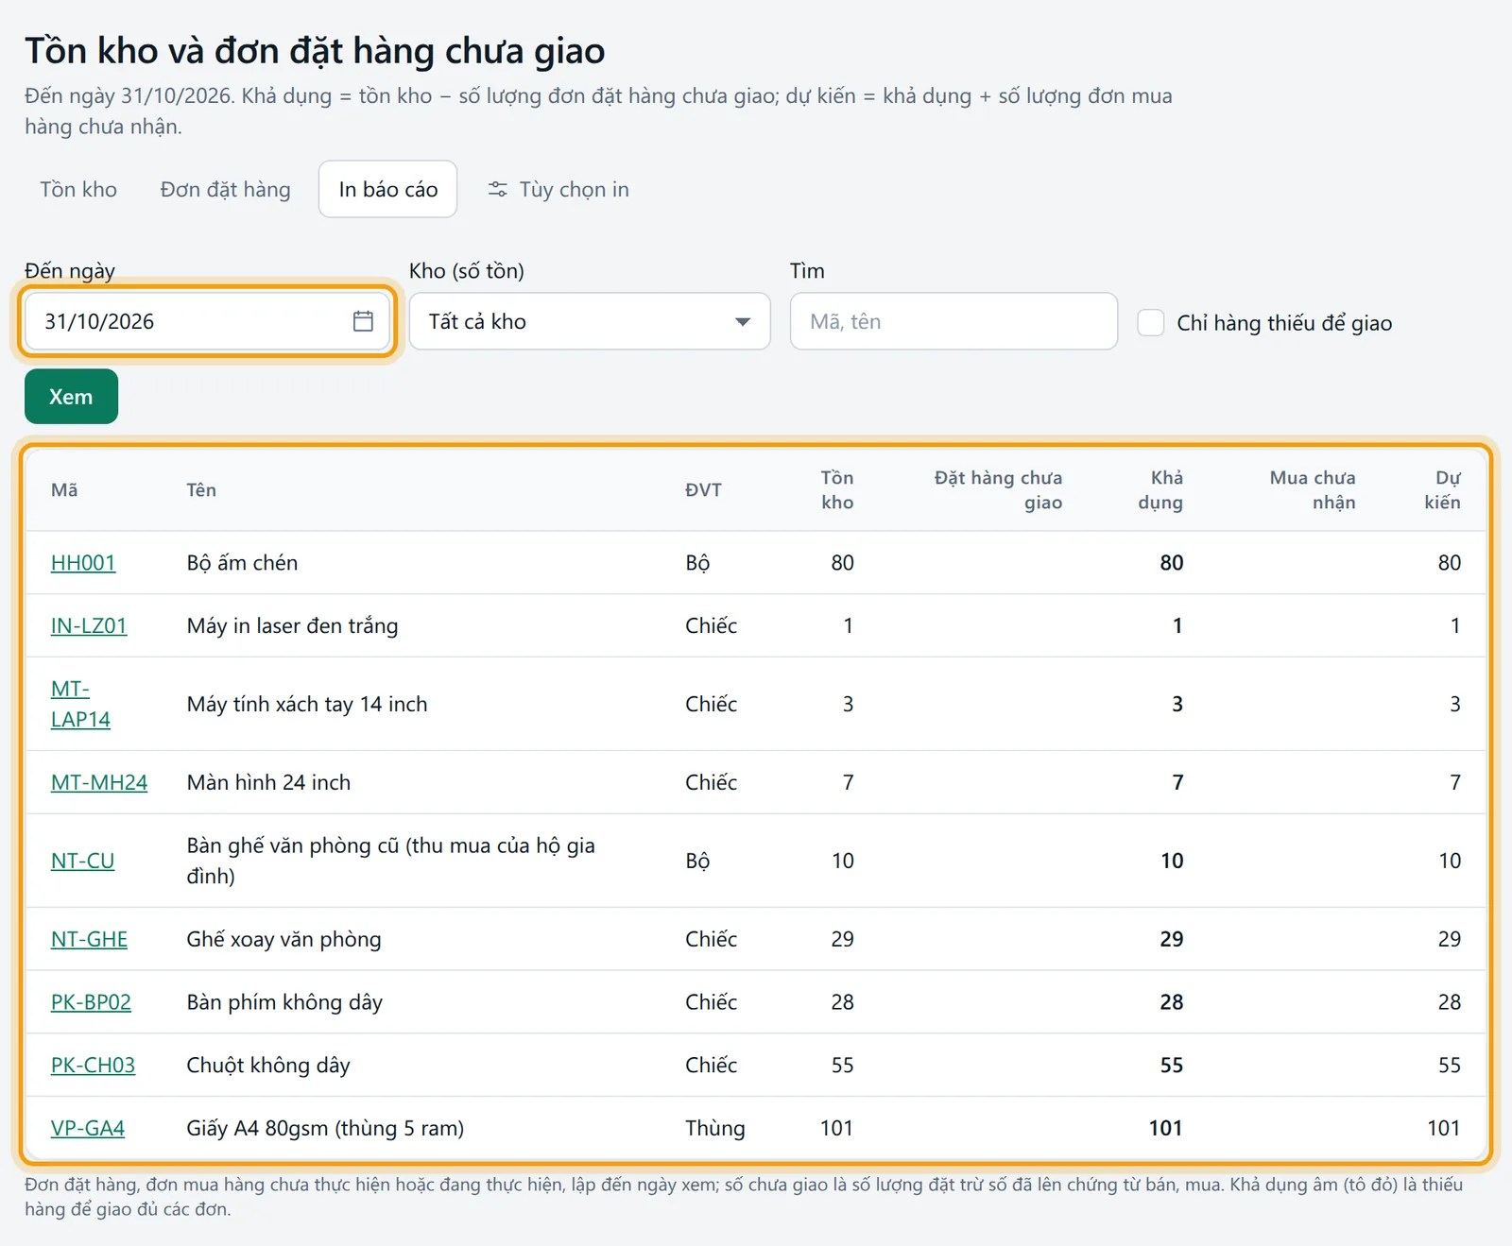Image resolution: width=1512 pixels, height=1246 pixels.
Task: Click Máy tính xách tay 14 inch text
Action: coord(307,704)
